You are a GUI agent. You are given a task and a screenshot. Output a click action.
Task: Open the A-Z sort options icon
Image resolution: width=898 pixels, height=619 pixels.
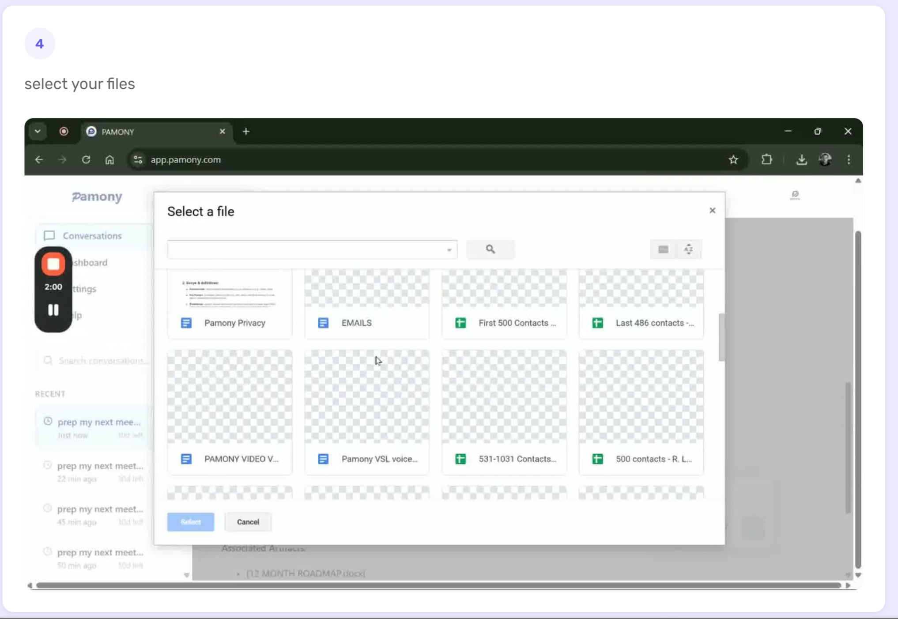click(688, 249)
